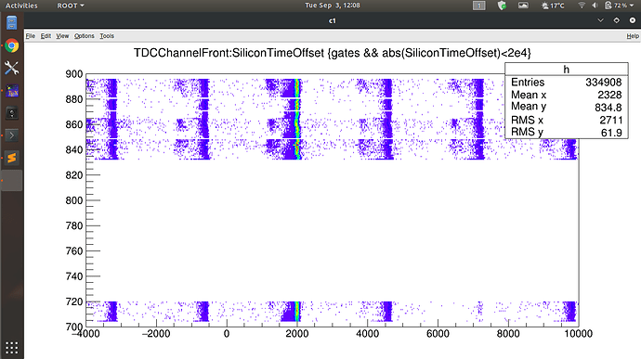
Task: Select the statistics box titled h
Action: (x=567, y=100)
